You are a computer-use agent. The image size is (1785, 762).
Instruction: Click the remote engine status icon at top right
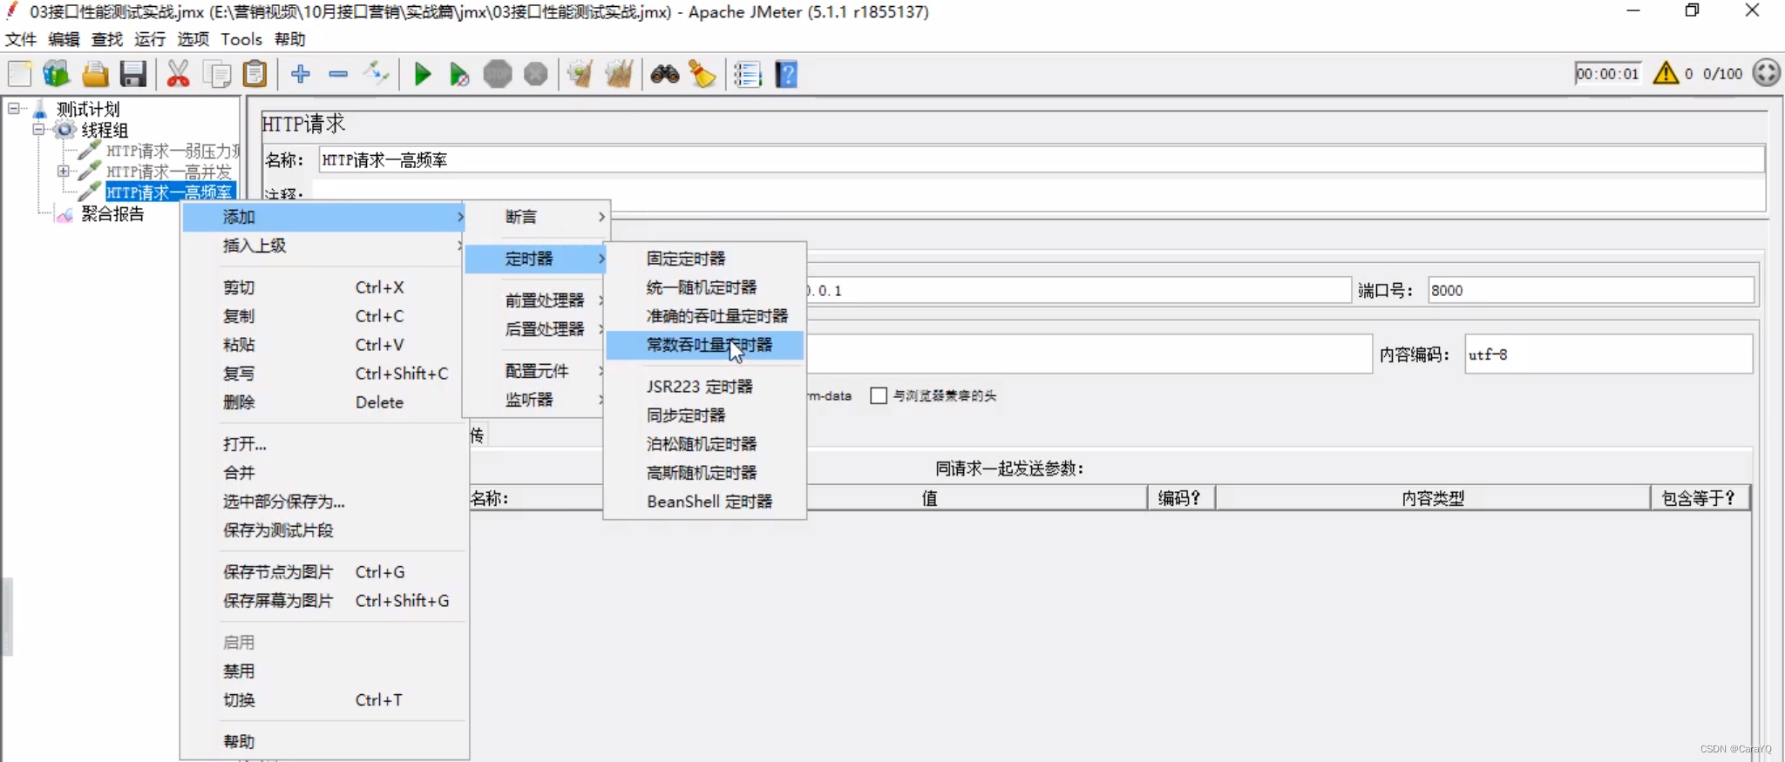click(x=1767, y=72)
